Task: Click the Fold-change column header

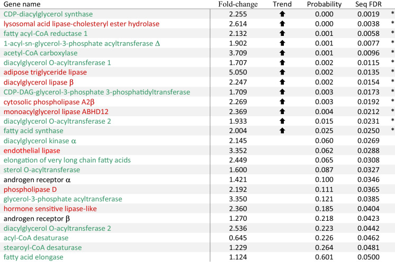Action: 238,4
